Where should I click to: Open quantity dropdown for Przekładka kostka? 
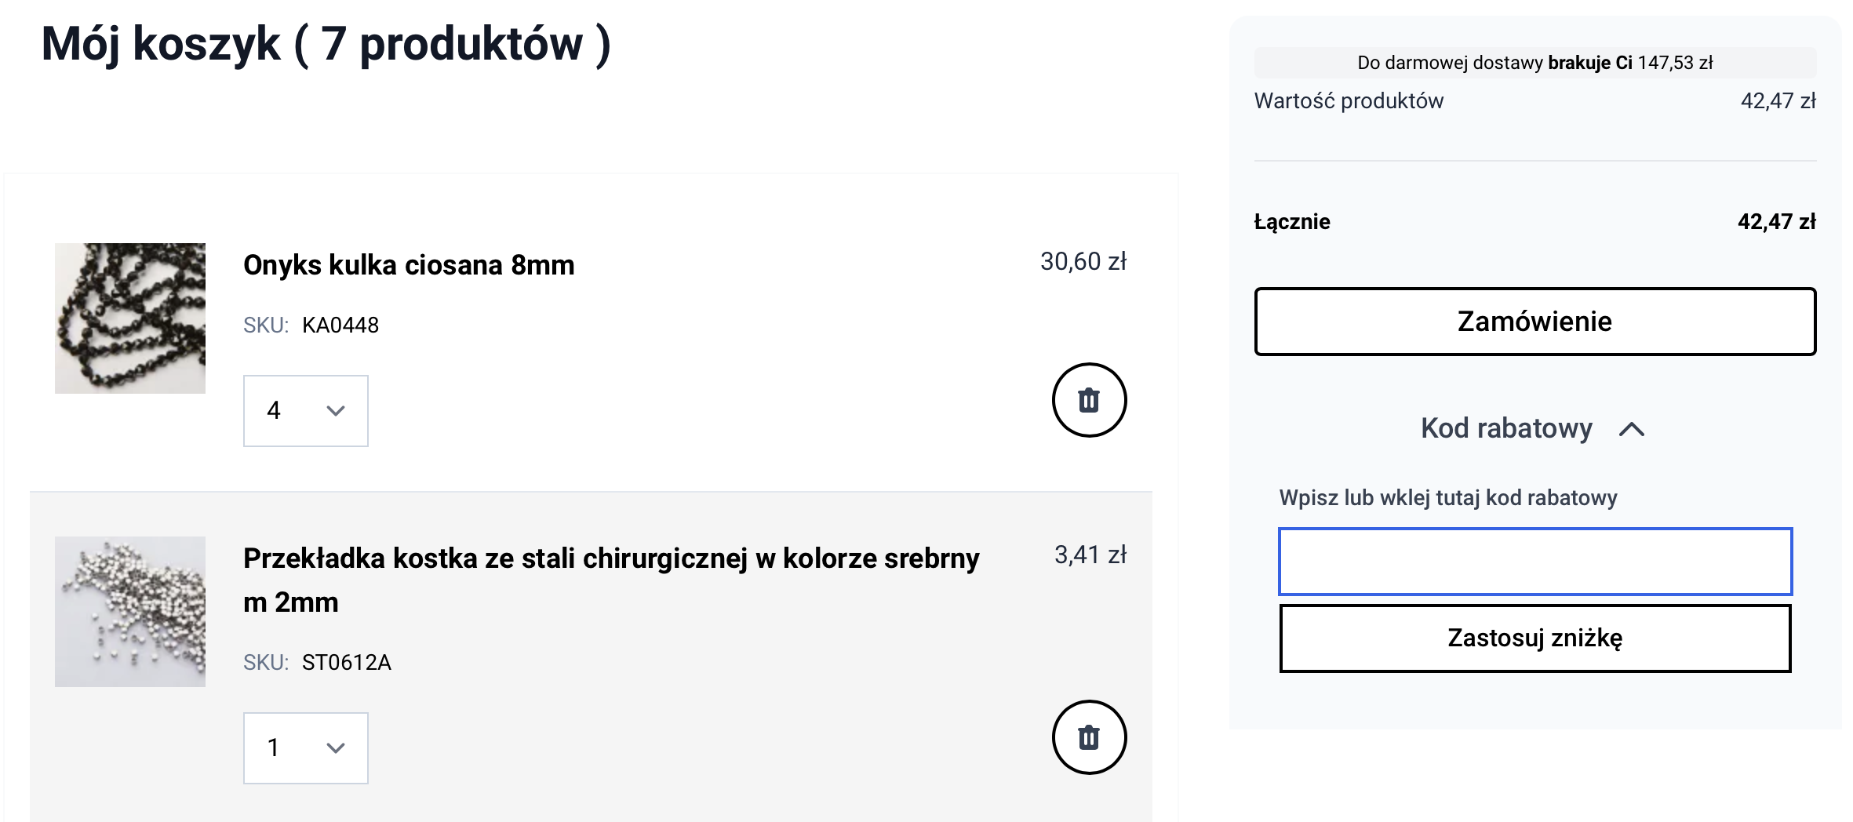tap(305, 748)
